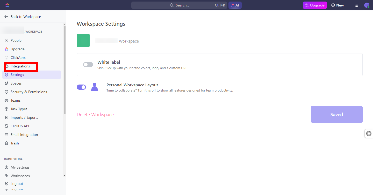Screen dimensions: 373x195
Task: Click the Trash bin icon
Action: point(6,143)
